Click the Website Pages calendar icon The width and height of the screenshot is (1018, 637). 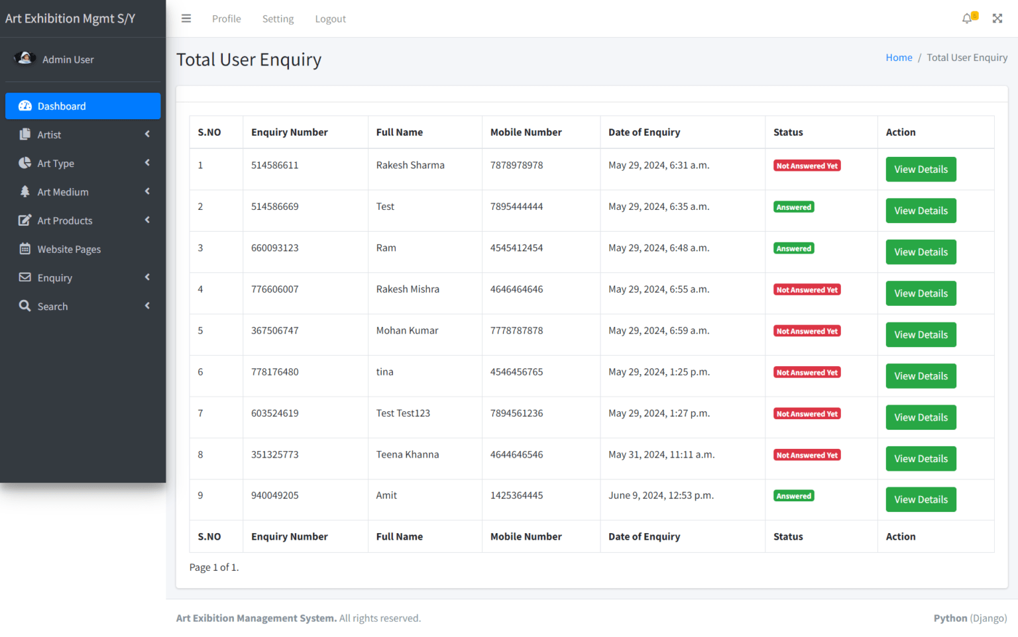point(25,249)
